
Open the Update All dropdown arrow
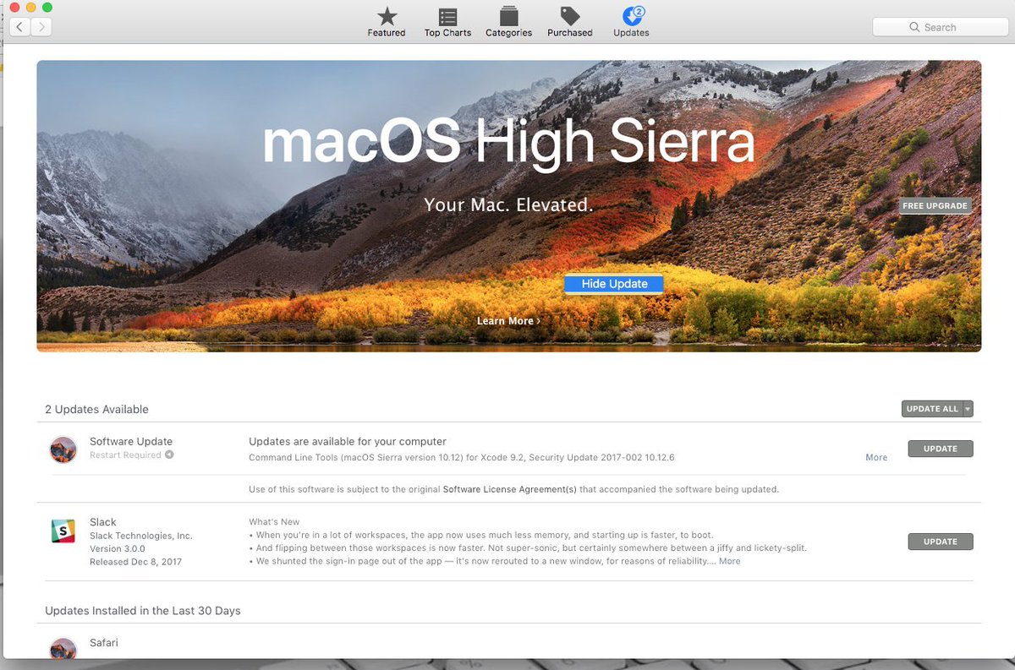968,409
